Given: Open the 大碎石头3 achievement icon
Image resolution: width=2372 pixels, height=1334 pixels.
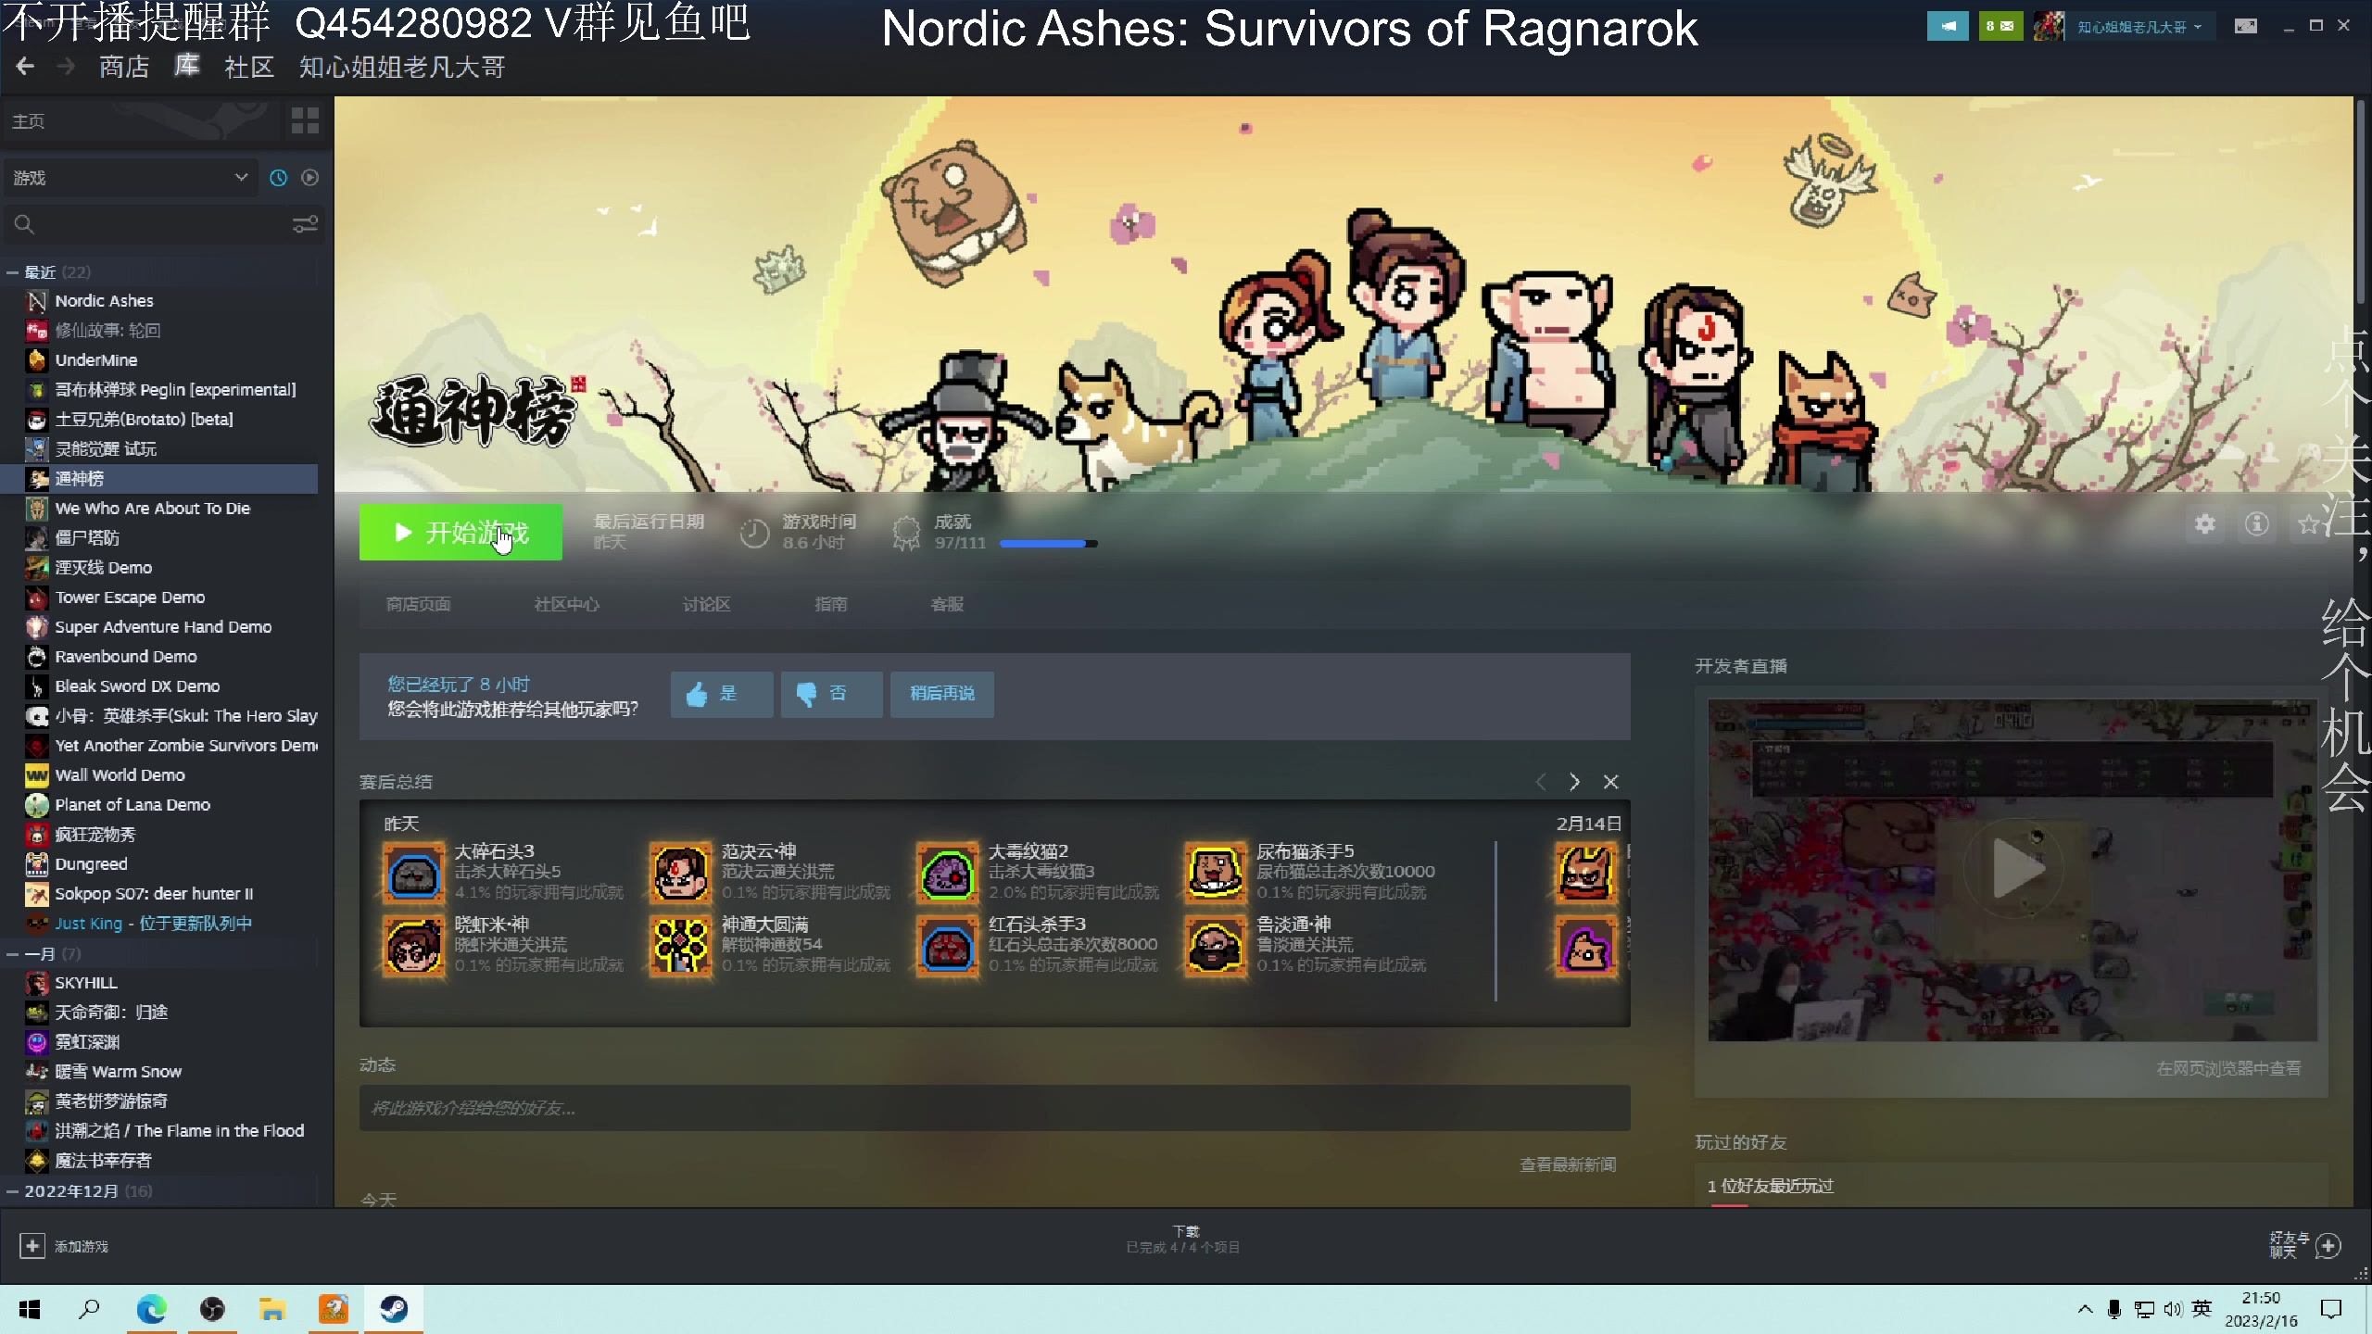Looking at the screenshot, I should point(413,872).
